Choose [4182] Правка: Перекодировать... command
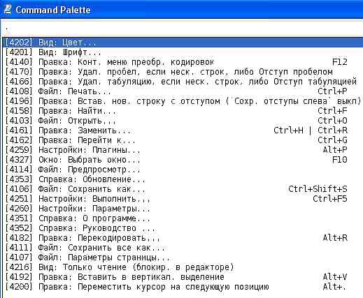The height and width of the screenshot is (298, 363). pos(183,238)
